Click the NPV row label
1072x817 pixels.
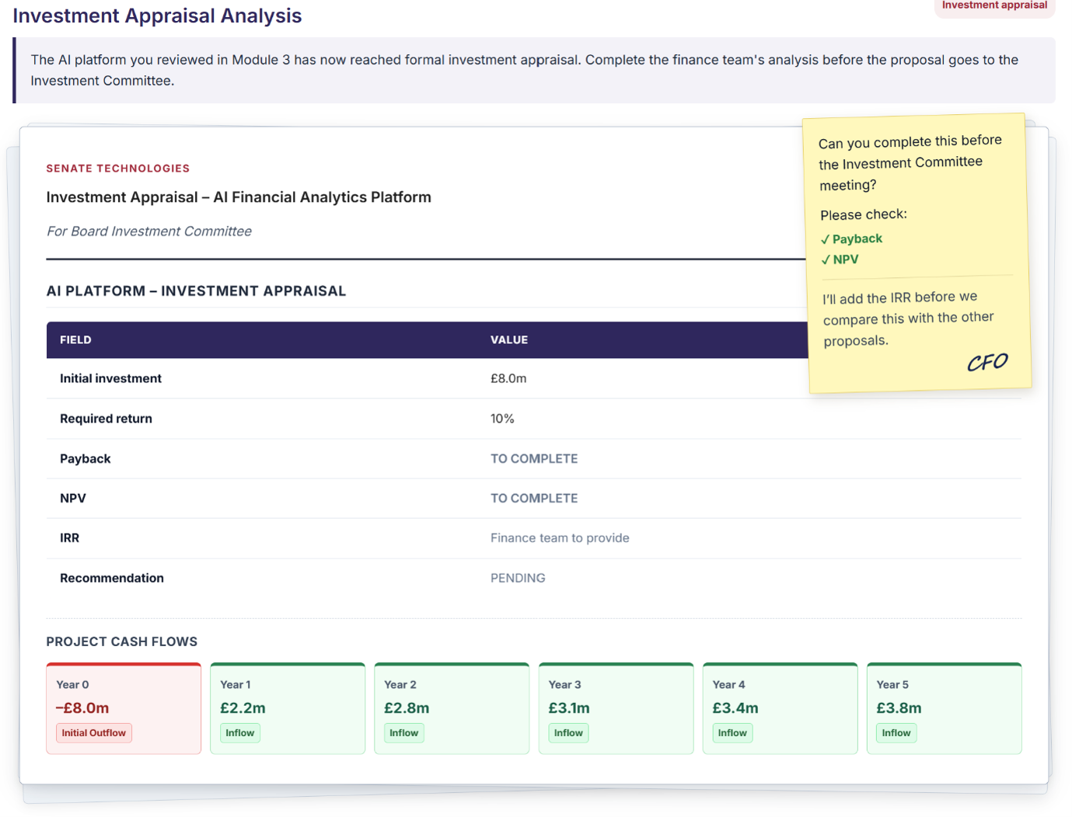[73, 499]
